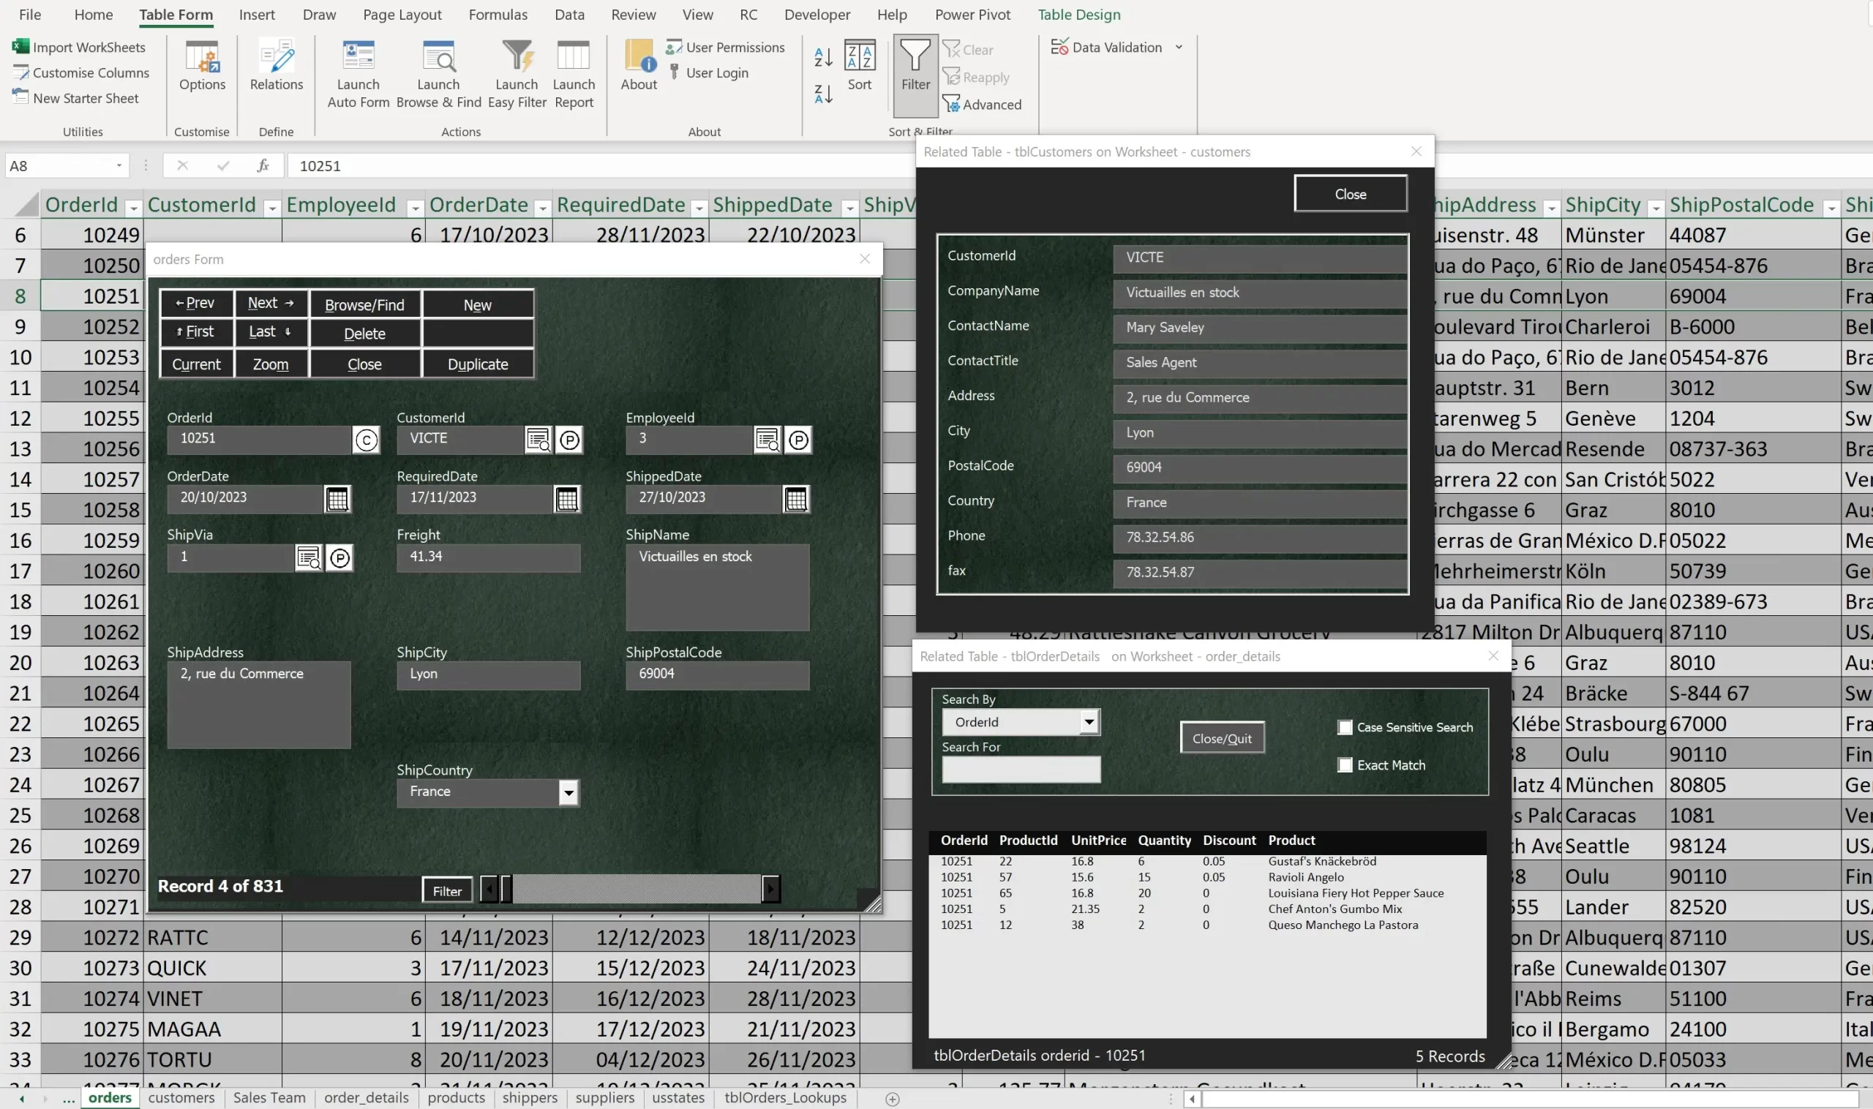Switch to the Formulas ribbon tab
This screenshot has width=1873, height=1109.
tap(498, 14)
